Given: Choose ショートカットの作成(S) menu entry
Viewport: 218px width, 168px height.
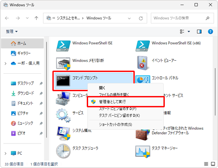Looking at the screenshot, I should tap(126, 124).
